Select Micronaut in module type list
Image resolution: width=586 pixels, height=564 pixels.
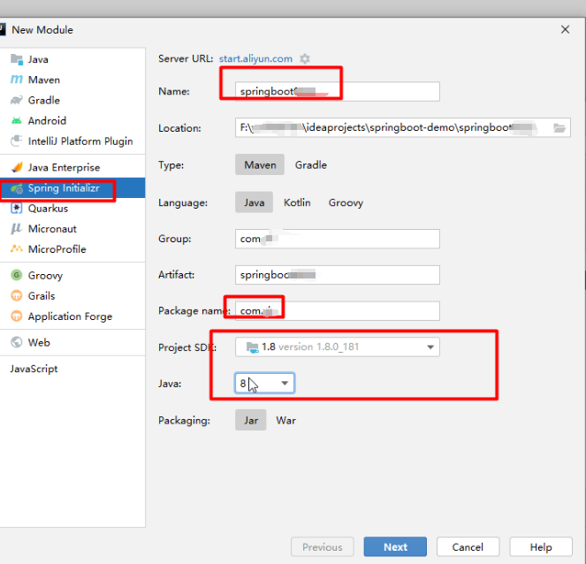72,228
